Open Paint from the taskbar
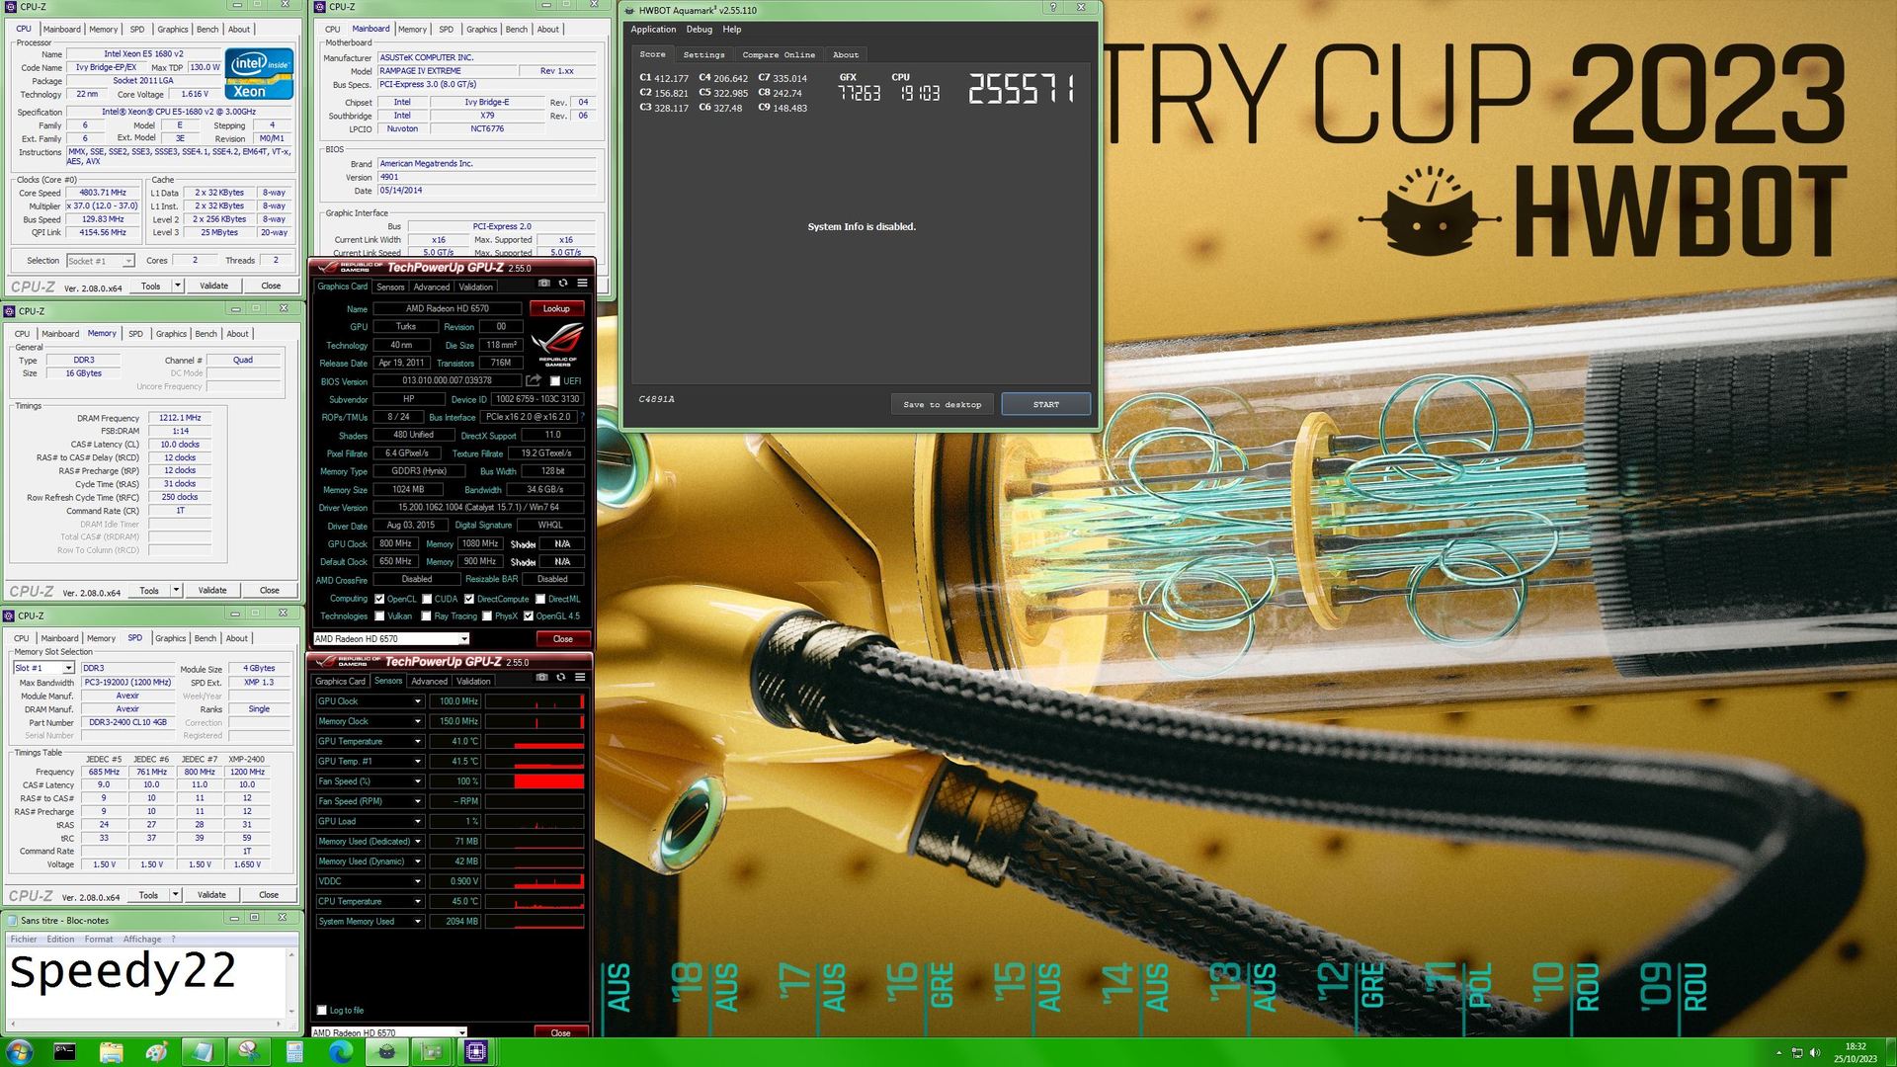Image resolution: width=1897 pixels, height=1067 pixels. [156, 1052]
